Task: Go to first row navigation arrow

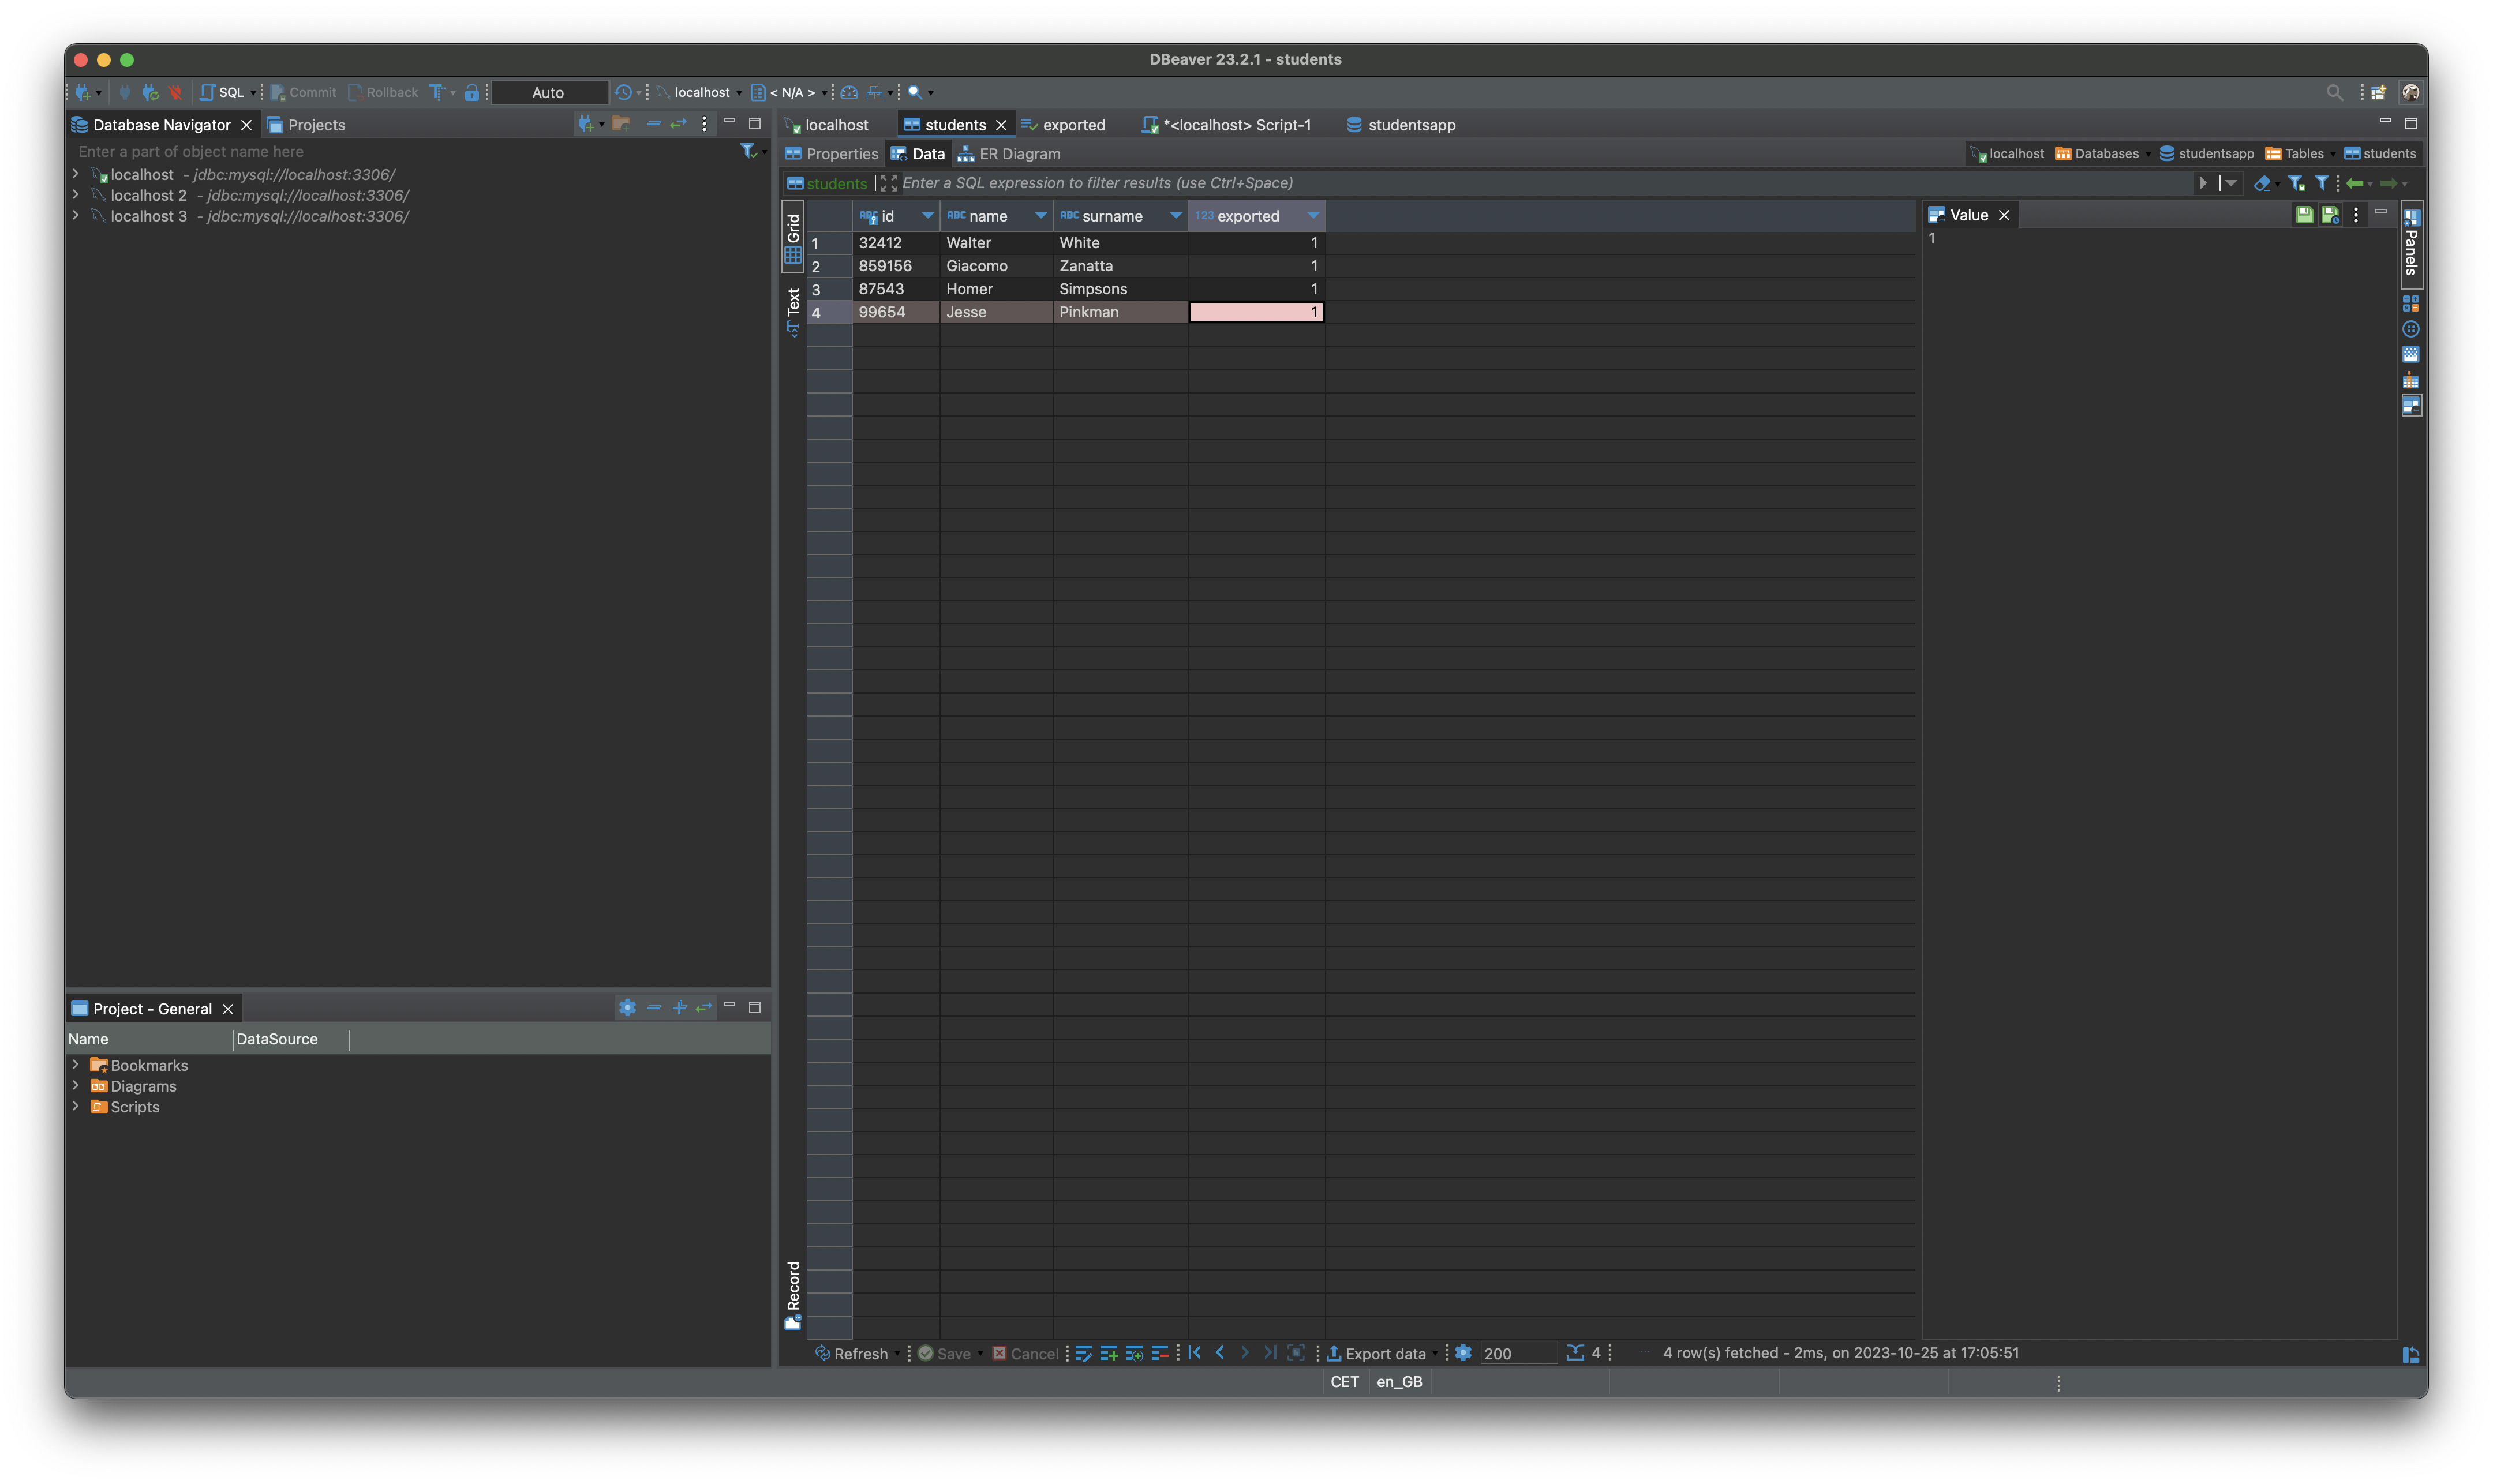Action: click(x=1194, y=1353)
